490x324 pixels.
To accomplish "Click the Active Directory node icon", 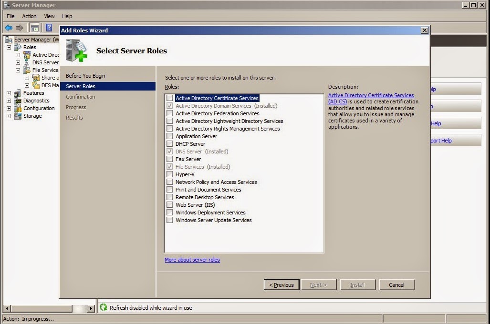I will [x=27, y=55].
